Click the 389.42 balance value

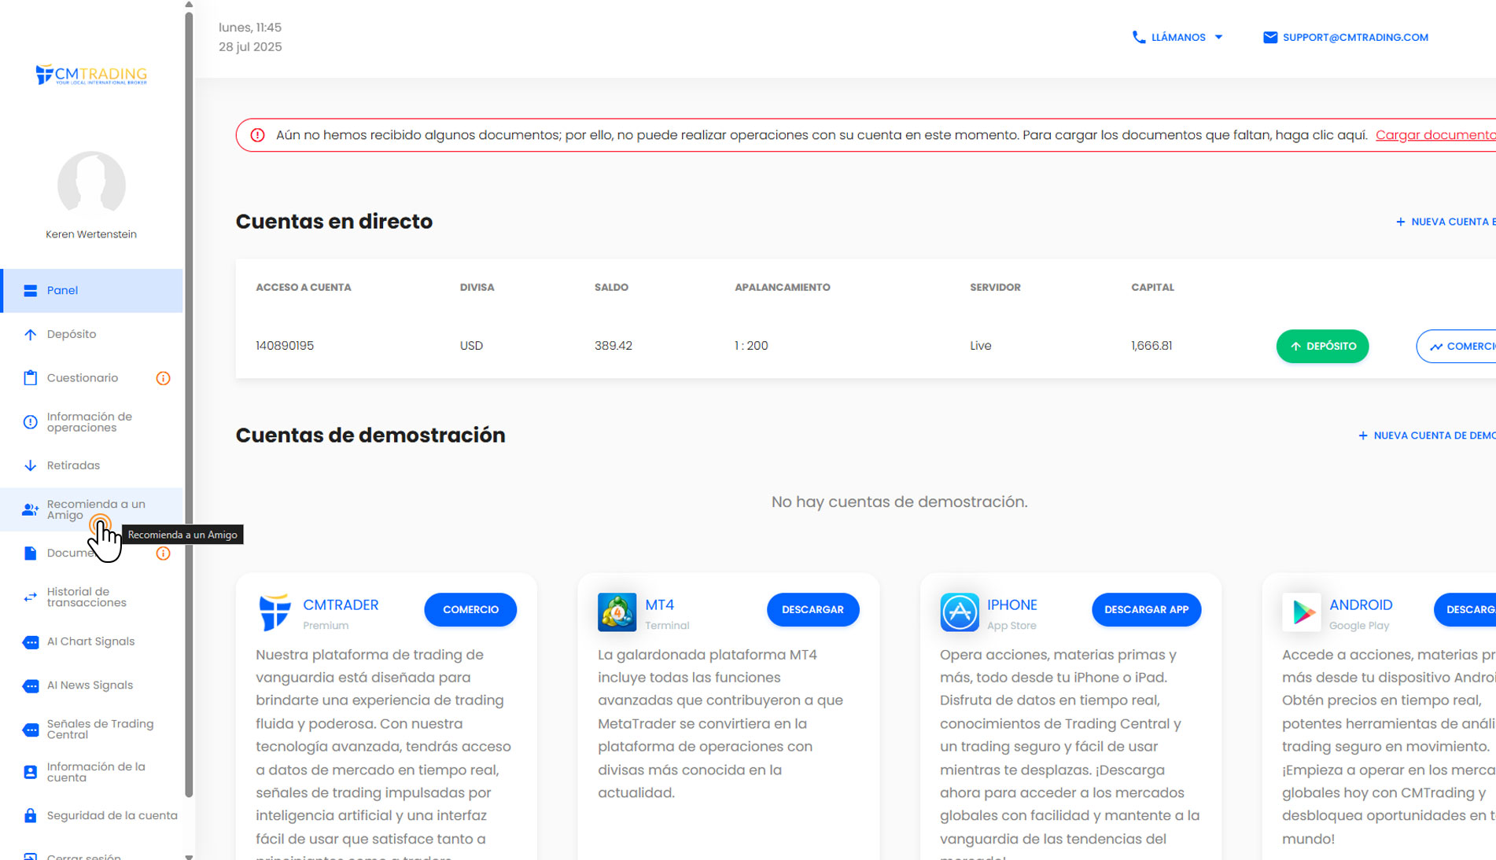coord(614,346)
